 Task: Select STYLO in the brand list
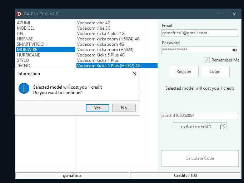(45, 60)
